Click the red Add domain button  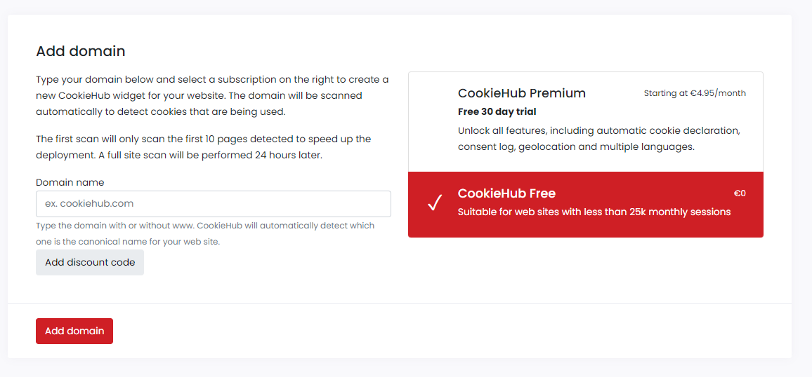click(74, 331)
